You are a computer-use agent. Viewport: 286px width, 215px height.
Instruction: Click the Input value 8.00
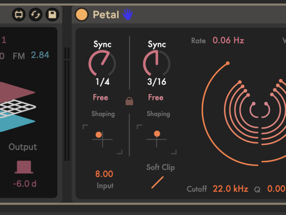click(x=104, y=174)
